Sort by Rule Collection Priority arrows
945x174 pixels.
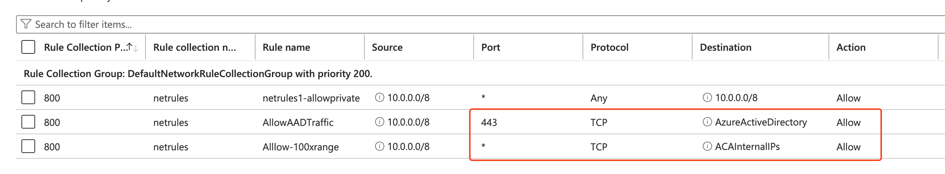[133, 47]
